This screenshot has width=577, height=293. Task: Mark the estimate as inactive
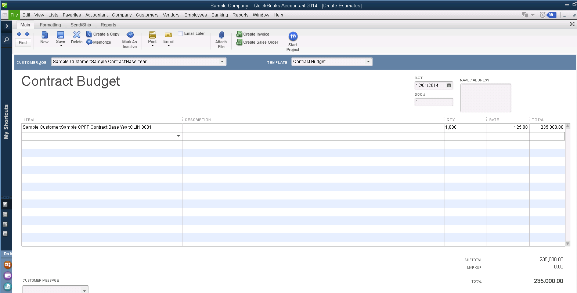point(130,40)
